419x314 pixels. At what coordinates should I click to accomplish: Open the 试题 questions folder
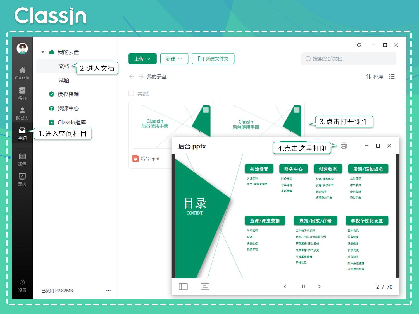(64, 80)
